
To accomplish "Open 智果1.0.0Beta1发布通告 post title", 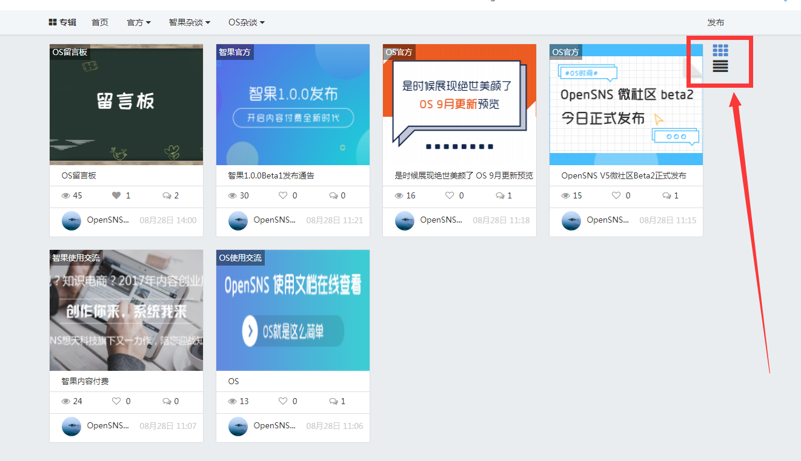I will pyautogui.click(x=271, y=175).
